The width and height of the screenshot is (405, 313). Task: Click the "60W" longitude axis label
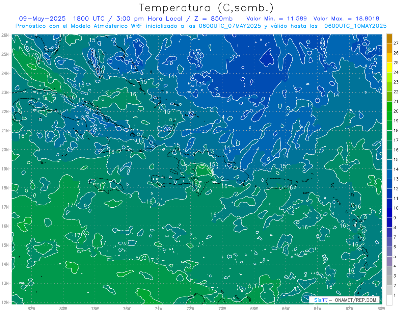(x=381, y=308)
